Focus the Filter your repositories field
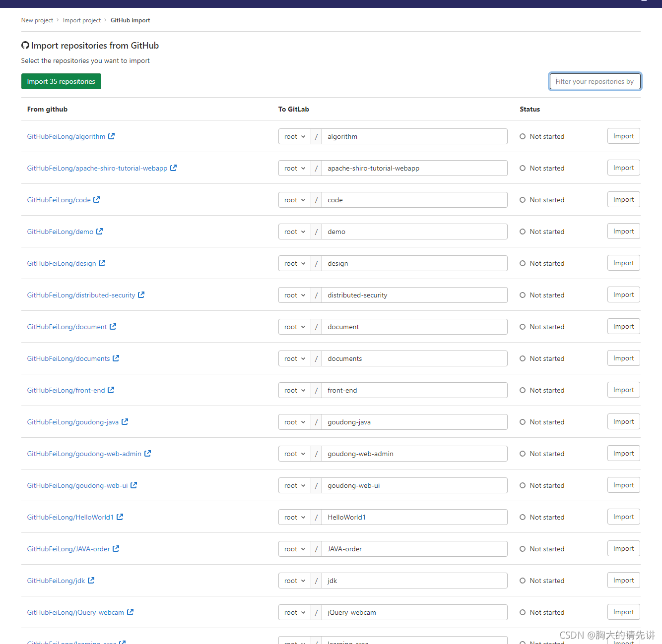Screen dimensions: 662x644 pyautogui.click(x=595, y=81)
